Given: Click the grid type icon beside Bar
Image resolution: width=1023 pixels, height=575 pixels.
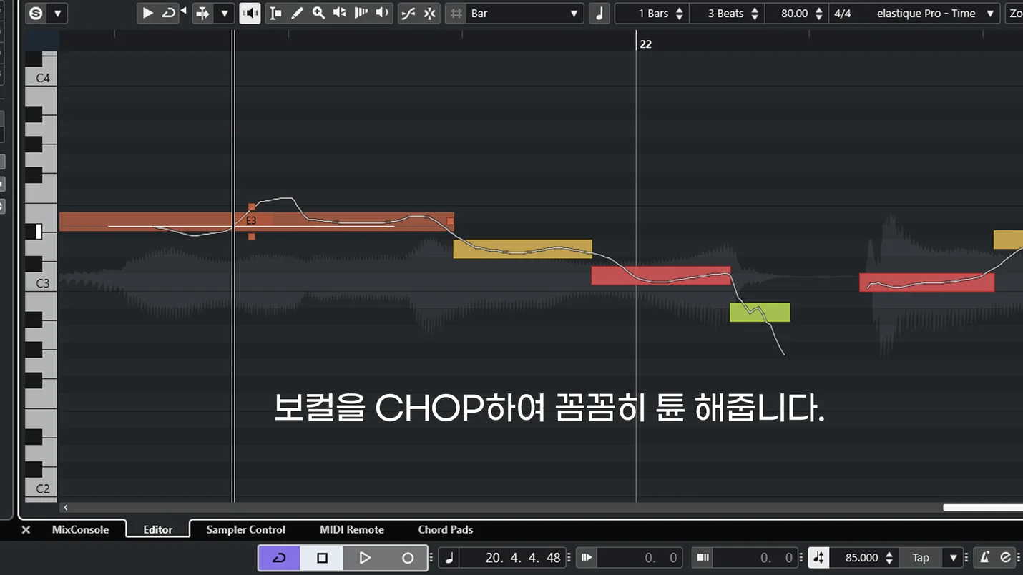Looking at the screenshot, I should coord(456,13).
